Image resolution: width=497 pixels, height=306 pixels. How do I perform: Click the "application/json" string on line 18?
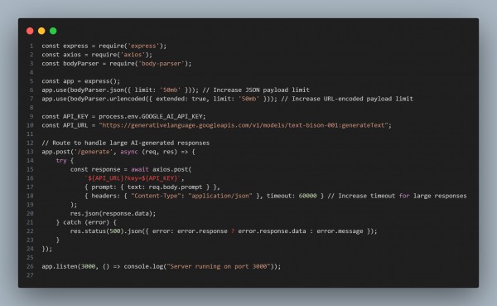coord(220,196)
